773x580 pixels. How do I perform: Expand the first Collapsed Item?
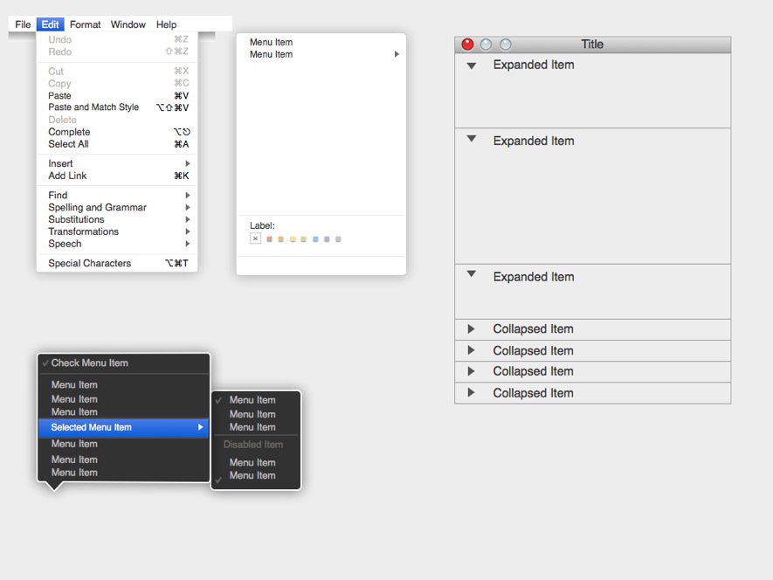point(470,329)
